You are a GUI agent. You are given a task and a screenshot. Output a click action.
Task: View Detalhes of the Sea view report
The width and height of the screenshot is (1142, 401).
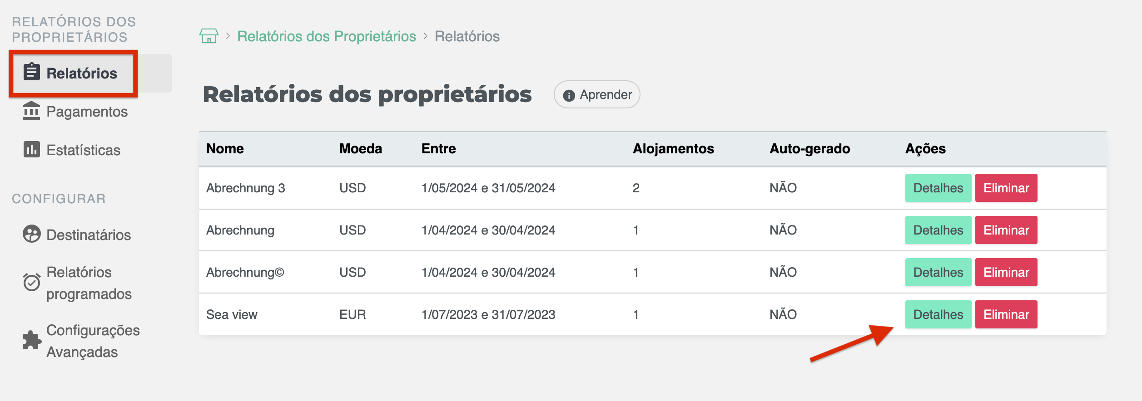pyautogui.click(x=938, y=314)
